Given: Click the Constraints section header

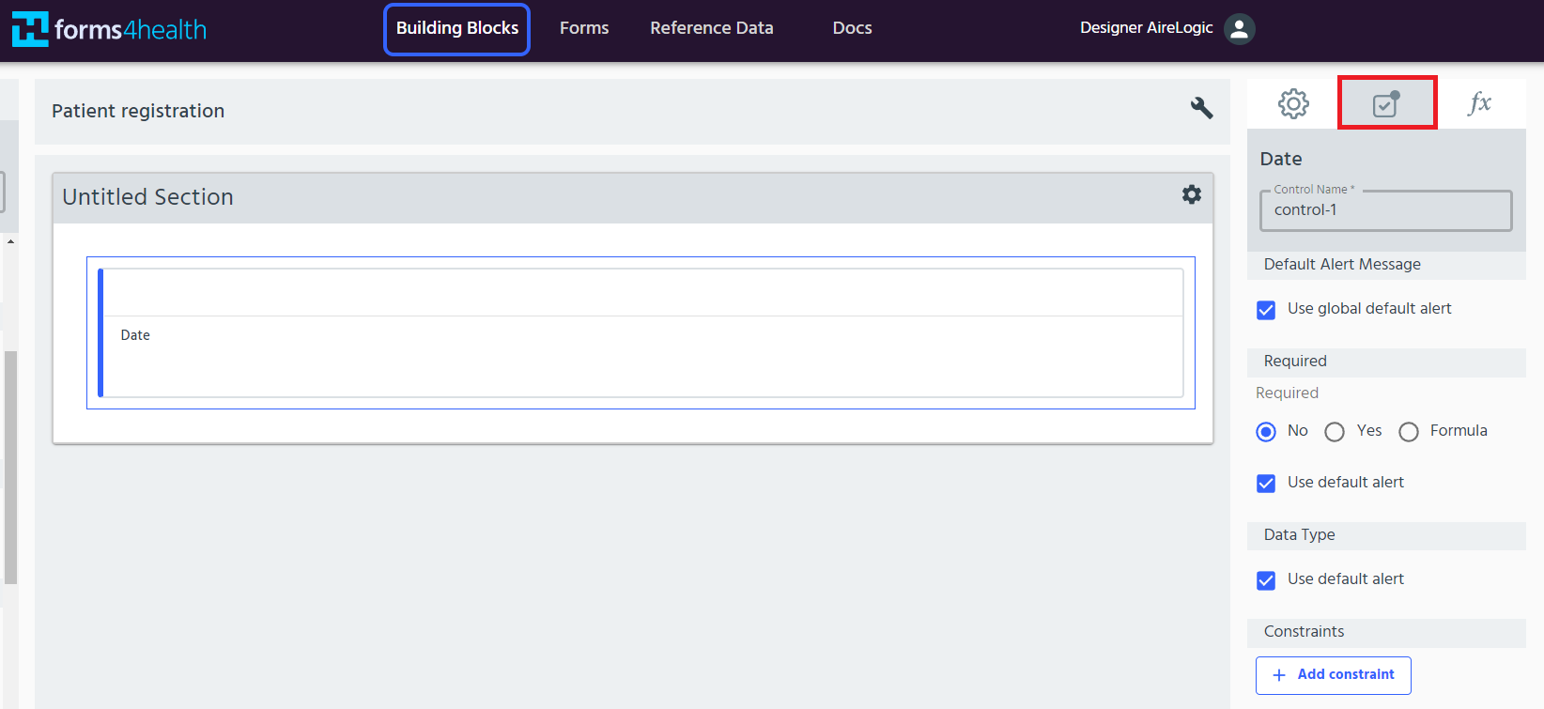Looking at the screenshot, I should [1386, 632].
